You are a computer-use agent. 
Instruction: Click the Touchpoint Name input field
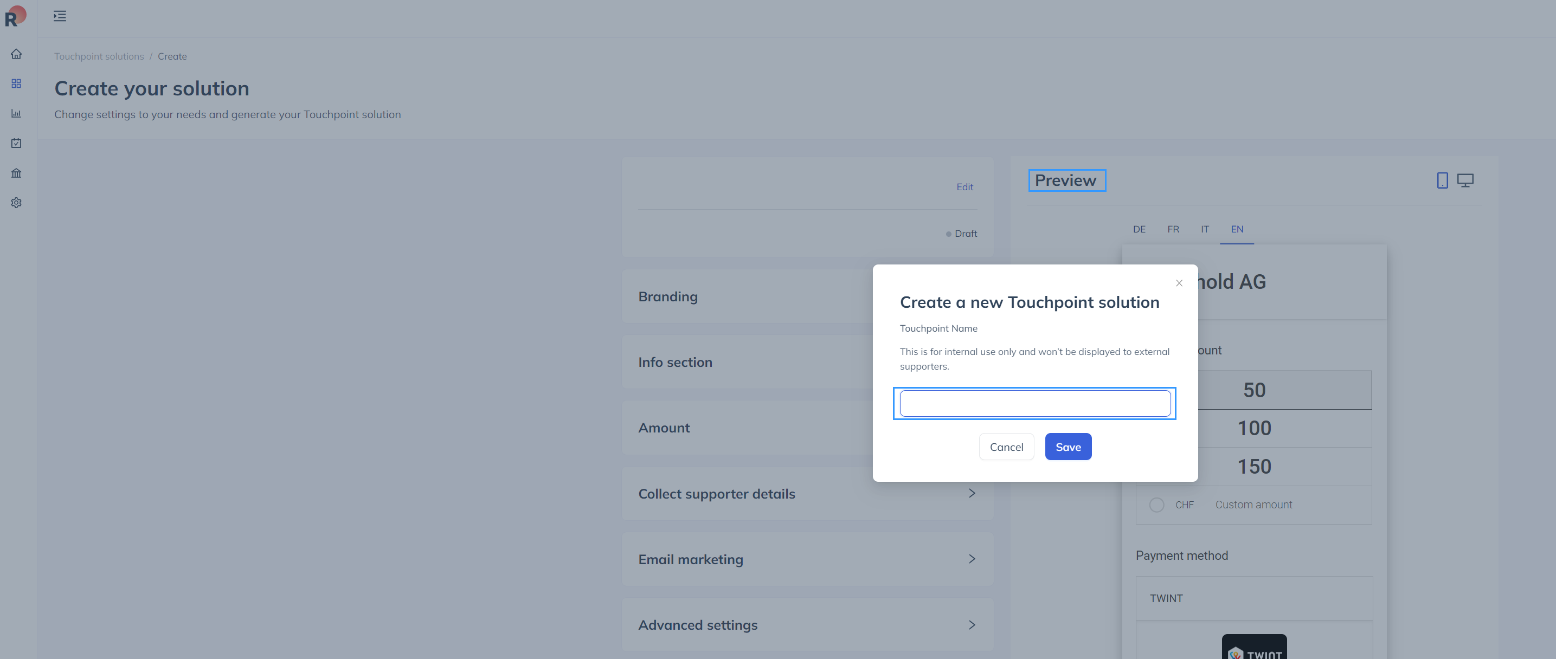[1034, 404]
